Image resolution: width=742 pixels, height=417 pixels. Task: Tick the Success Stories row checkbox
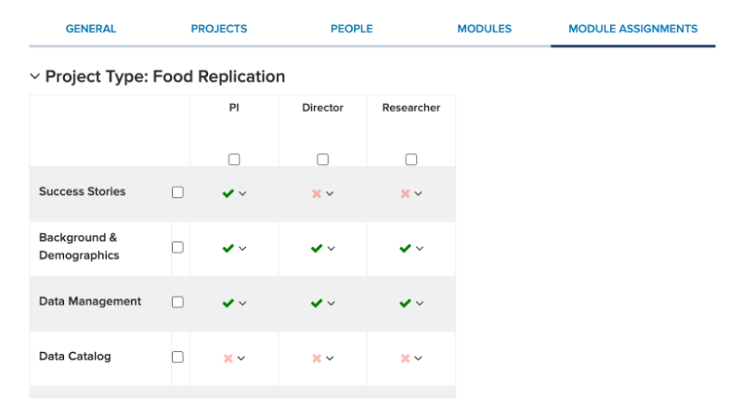[177, 192]
